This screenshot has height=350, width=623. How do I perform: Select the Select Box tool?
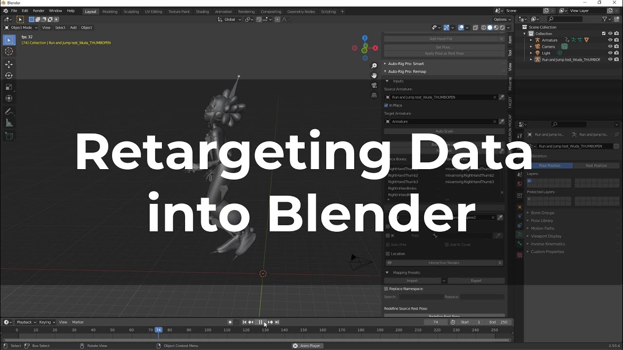point(9,40)
